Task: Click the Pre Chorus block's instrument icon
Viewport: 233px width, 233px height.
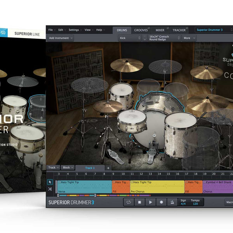Action: (132, 182)
